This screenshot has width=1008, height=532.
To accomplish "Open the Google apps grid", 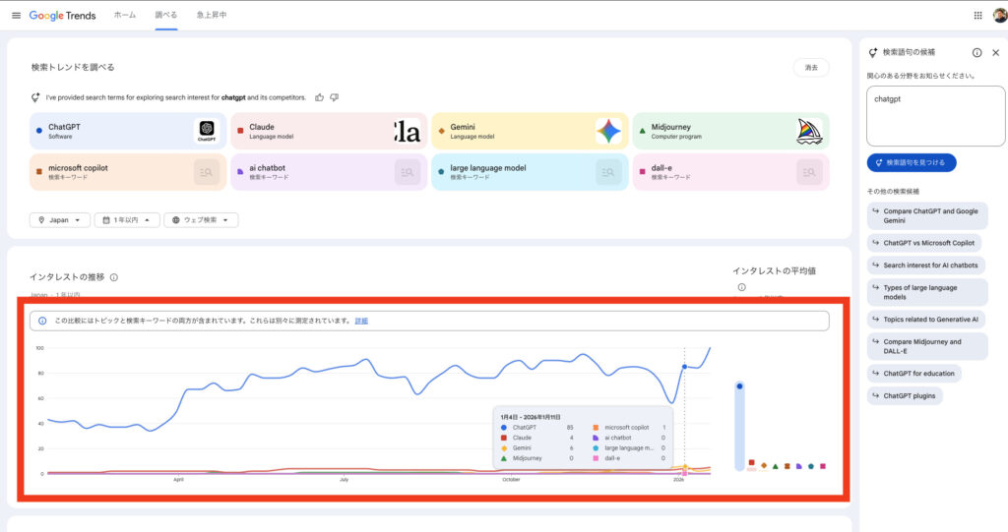I will click(x=977, y=15).
